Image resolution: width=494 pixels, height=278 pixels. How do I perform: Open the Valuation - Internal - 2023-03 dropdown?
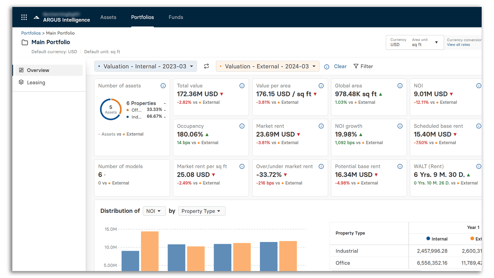[145, 66]
